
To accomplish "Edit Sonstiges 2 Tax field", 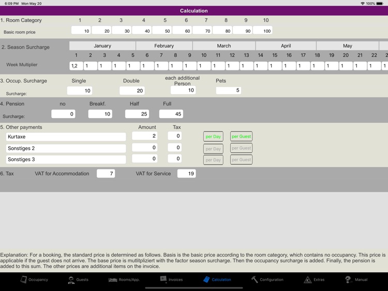I will coord(175,148).
